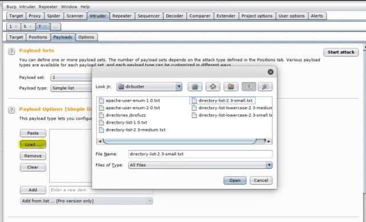Switch to the Spider tab

point(54,16)
